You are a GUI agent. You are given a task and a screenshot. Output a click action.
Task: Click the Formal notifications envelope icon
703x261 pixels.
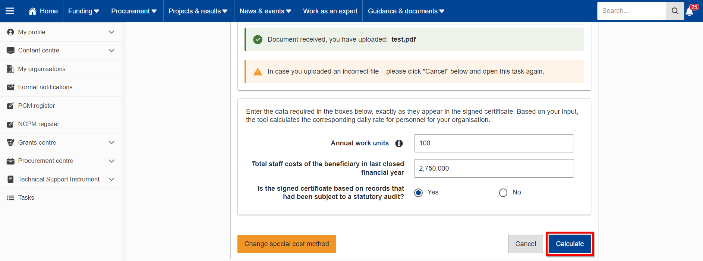(x=10, y=87)
